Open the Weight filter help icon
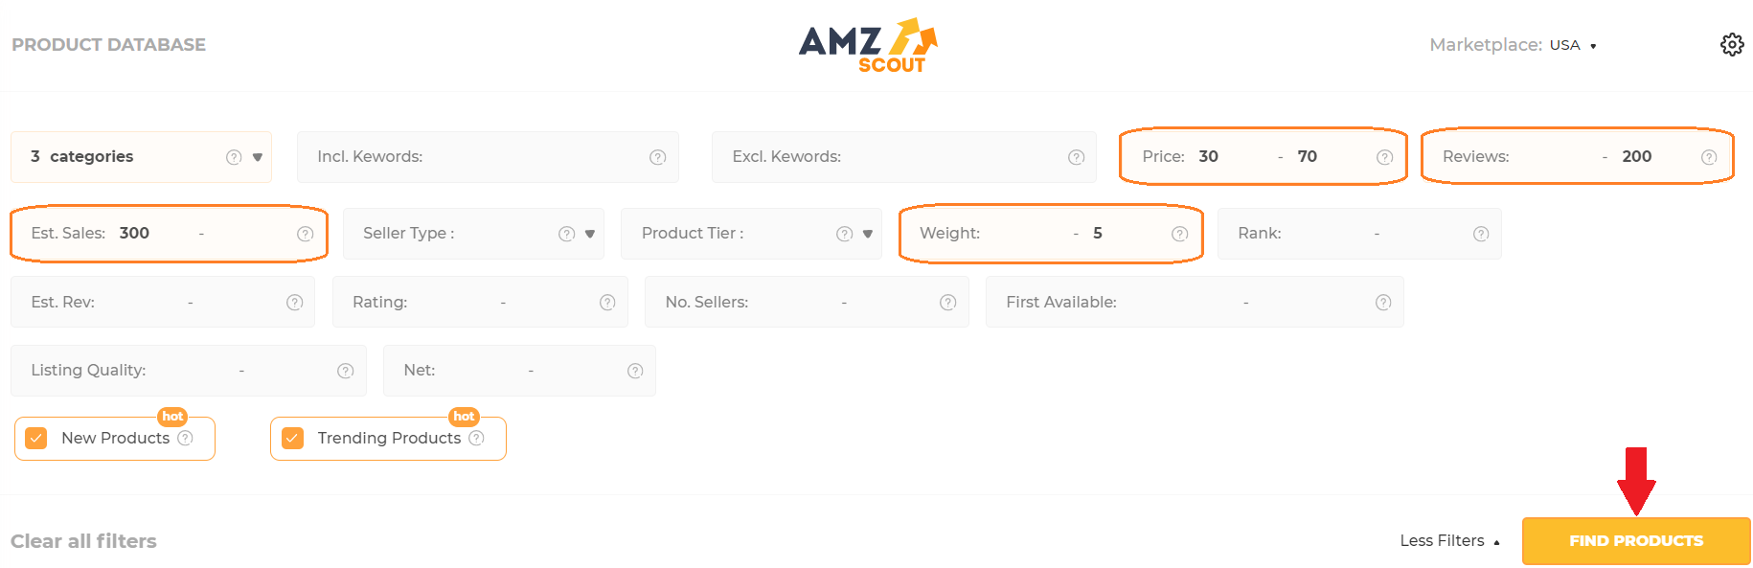 point(1179,233)
